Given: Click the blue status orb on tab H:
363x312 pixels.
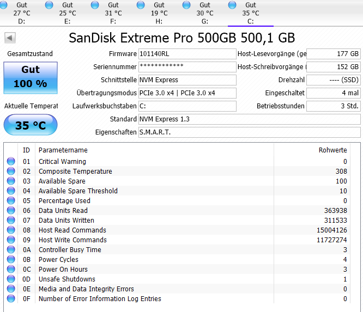Looking at the screenshot, I should pyautogui.click(x=141, y=4).
